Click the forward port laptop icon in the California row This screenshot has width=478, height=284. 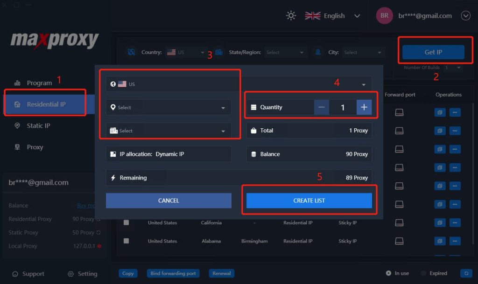[399, 222]
